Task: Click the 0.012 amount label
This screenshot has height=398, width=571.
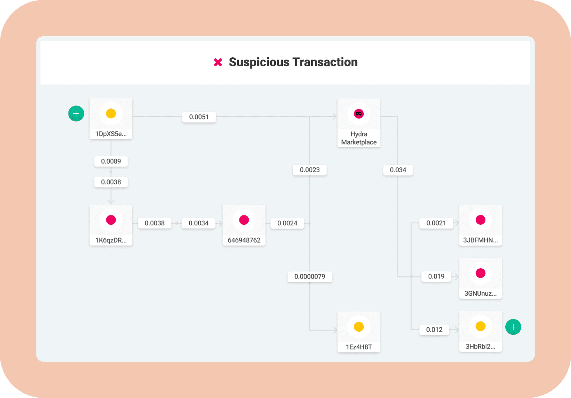Action: [x=434, y=330]
